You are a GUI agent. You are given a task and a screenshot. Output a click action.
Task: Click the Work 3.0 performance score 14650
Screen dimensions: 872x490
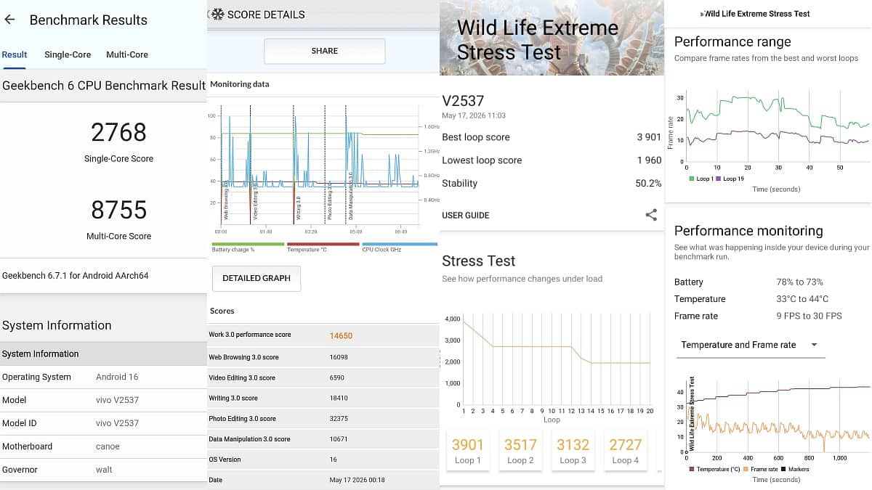coord(341,335)
